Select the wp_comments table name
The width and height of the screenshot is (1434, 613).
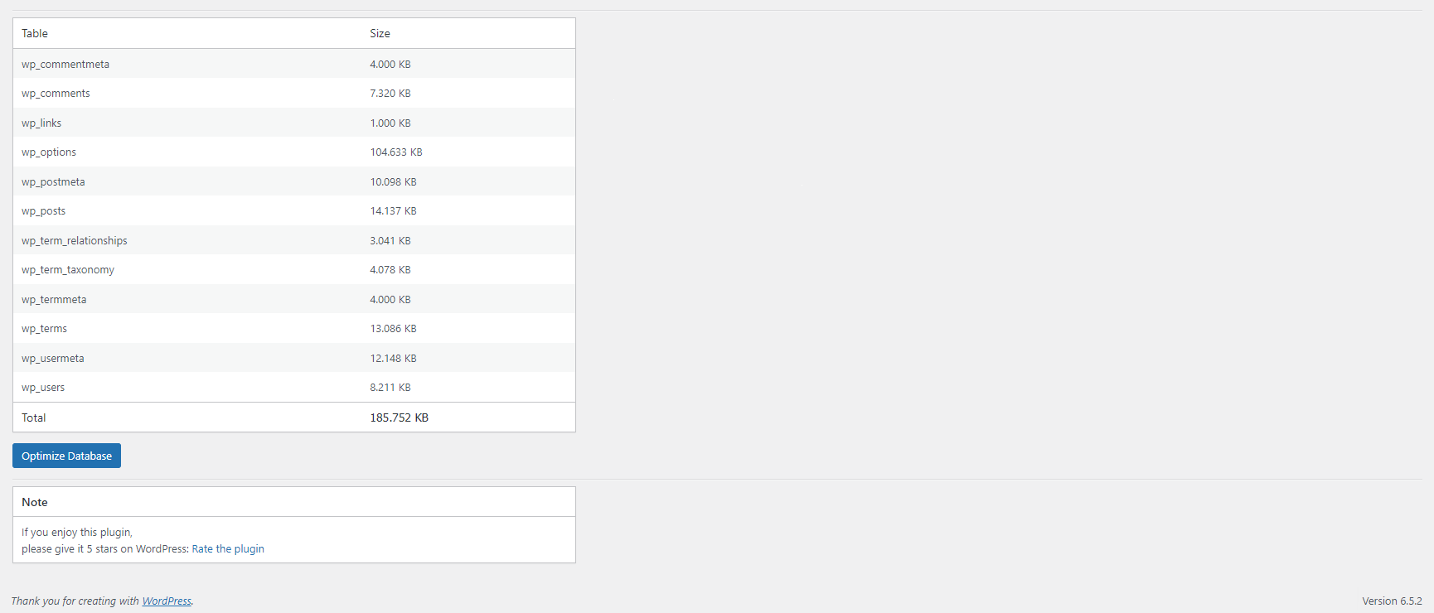point(56,94)
